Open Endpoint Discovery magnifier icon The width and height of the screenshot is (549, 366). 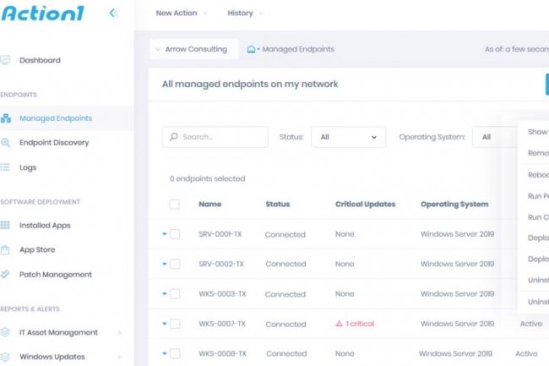tap(6, 143)
